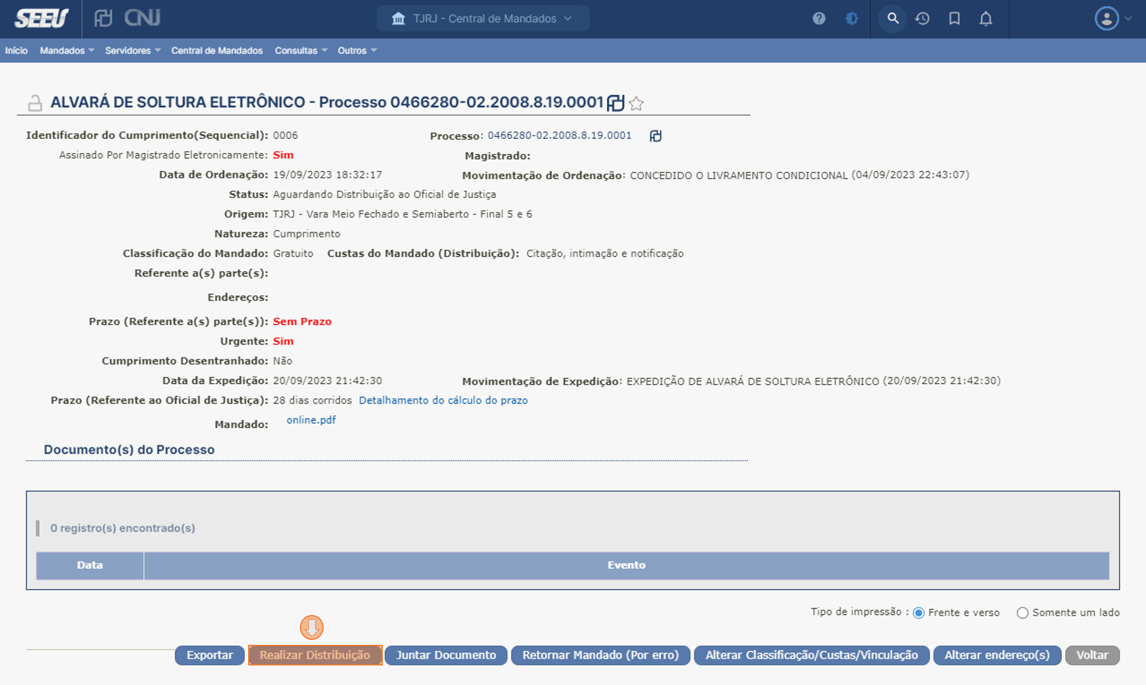Open the help question mark icon
This screenshot has height=685, width=1146.
819,18
